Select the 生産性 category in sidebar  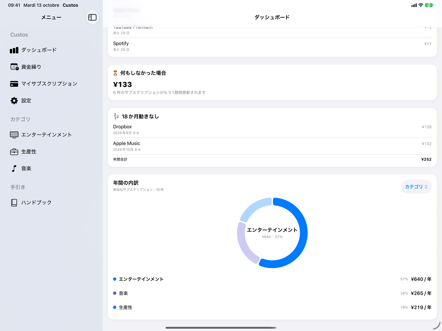[51, 152]
